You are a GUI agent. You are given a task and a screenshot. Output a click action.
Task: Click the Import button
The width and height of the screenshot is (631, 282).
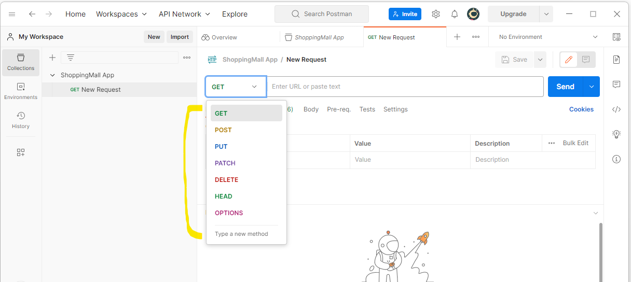[x=180, y=37]
